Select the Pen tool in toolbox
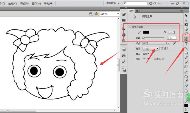 pyautogui.click(x=186, y=39)
